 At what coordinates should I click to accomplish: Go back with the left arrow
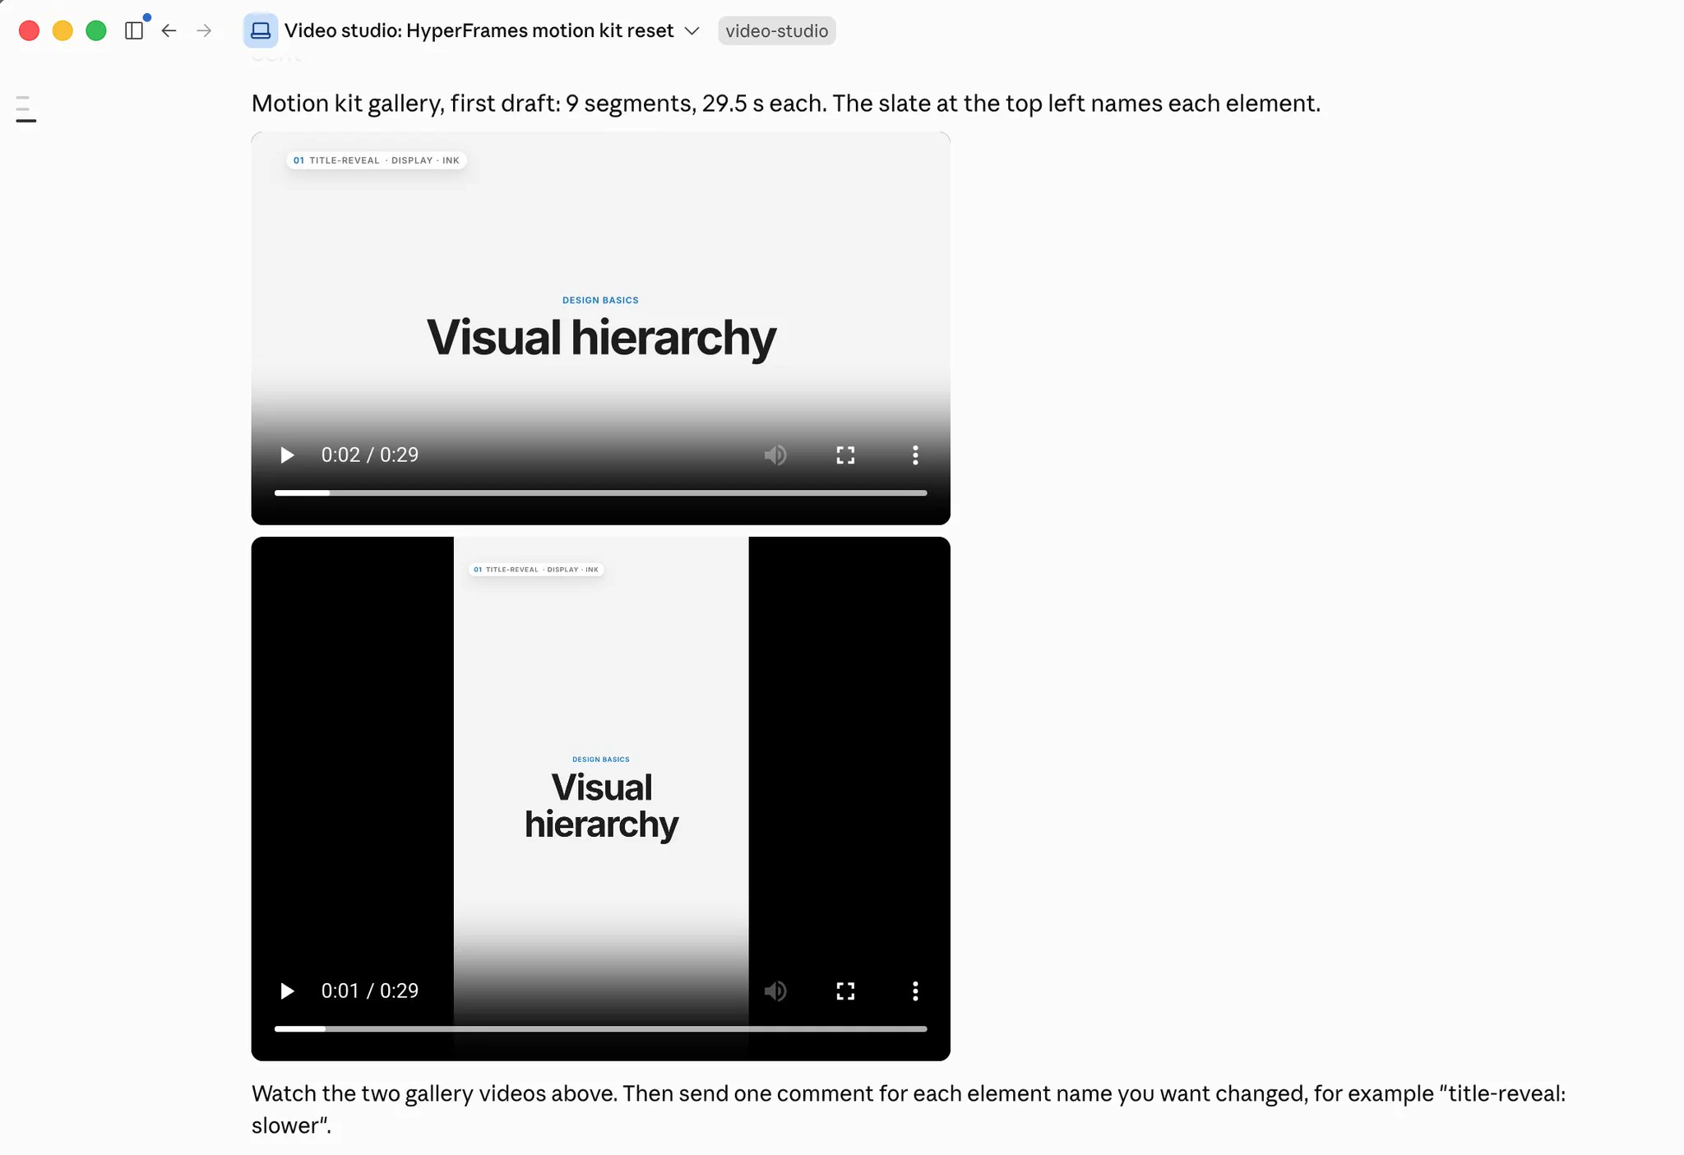(x=169, y=30)
